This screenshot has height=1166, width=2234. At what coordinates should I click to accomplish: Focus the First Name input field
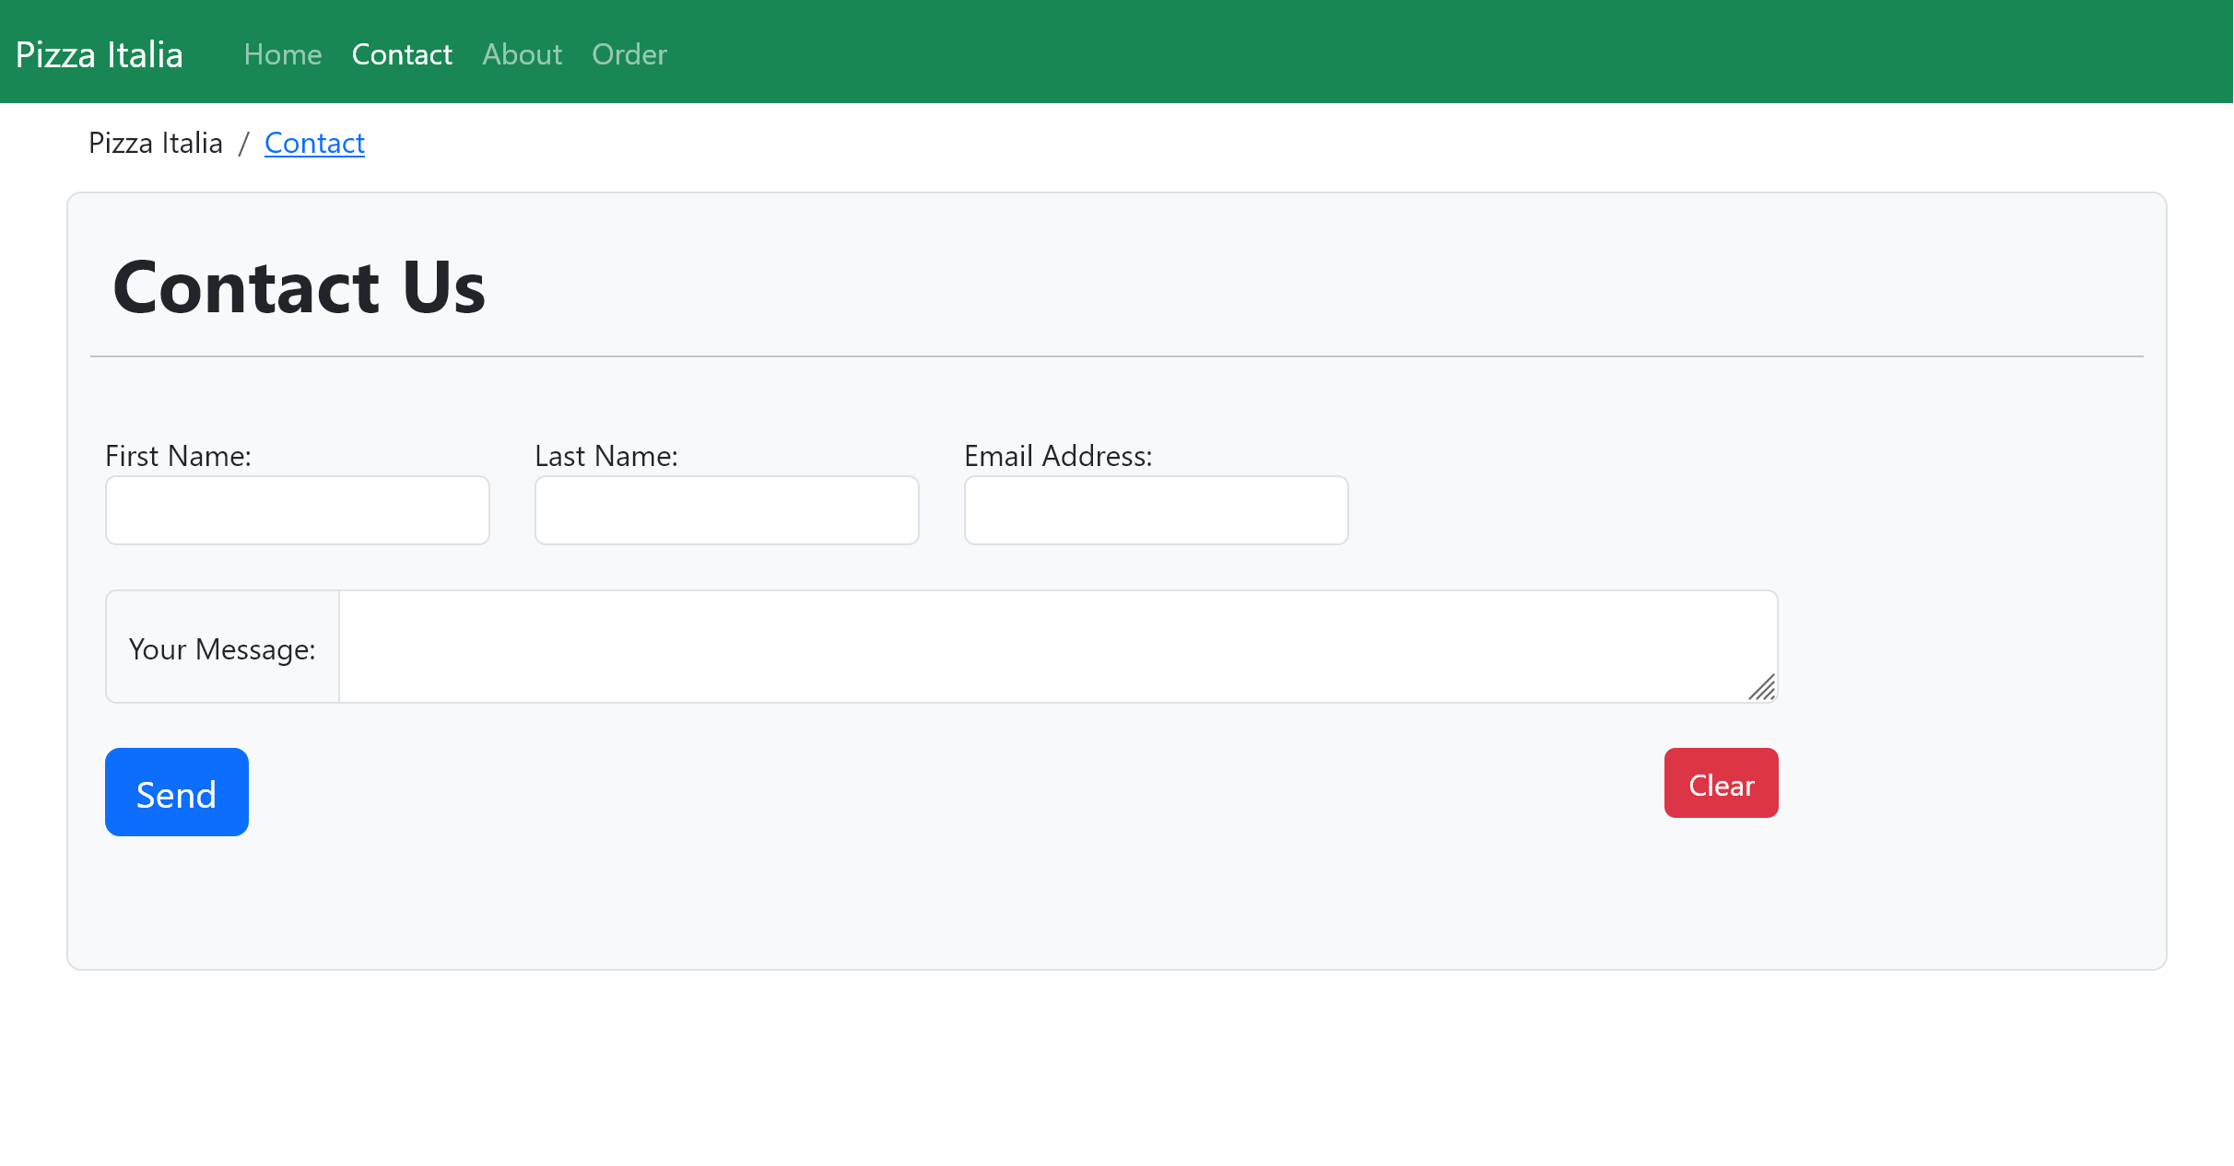(297, 510)
